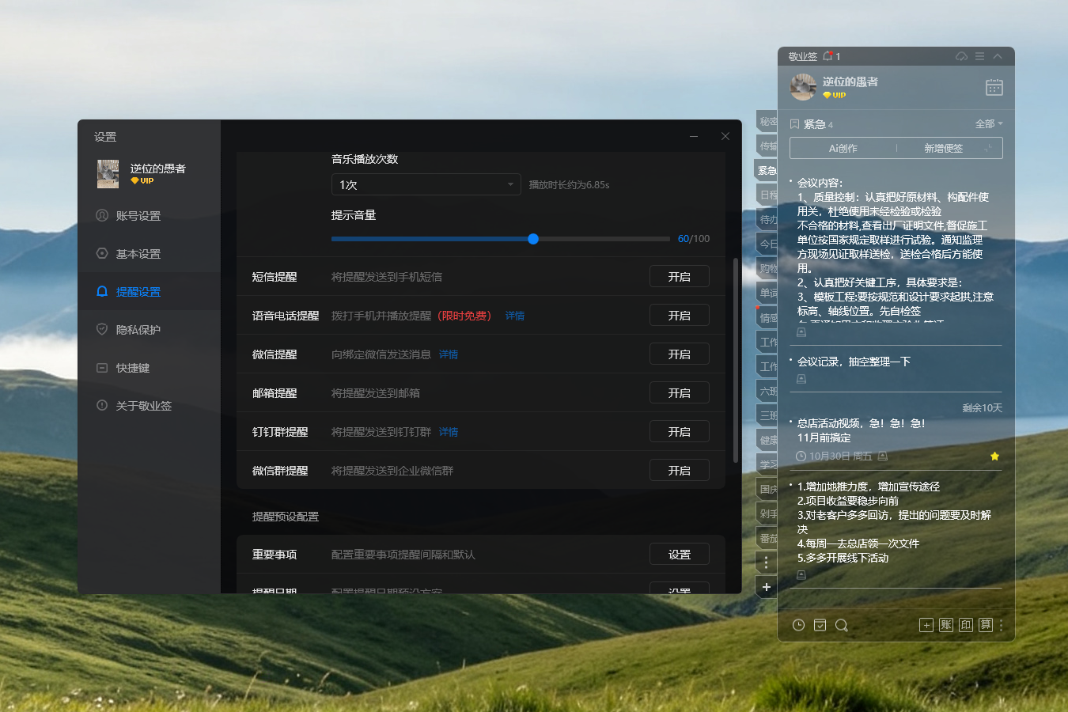Screen dimensions: 1068x712
Task: Open the completed-tasks checkbox calendar icon at panel bottom
Action: 820,625
